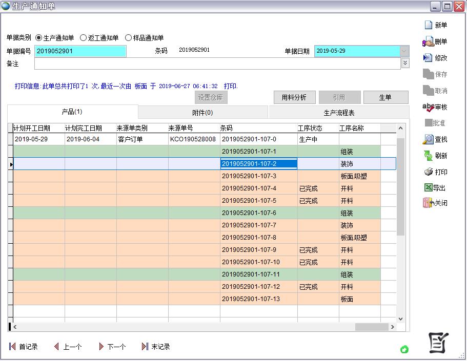Select the 返工通知单 radio button
This screenshot has width=467, height=361.
(x=84, y=38)
